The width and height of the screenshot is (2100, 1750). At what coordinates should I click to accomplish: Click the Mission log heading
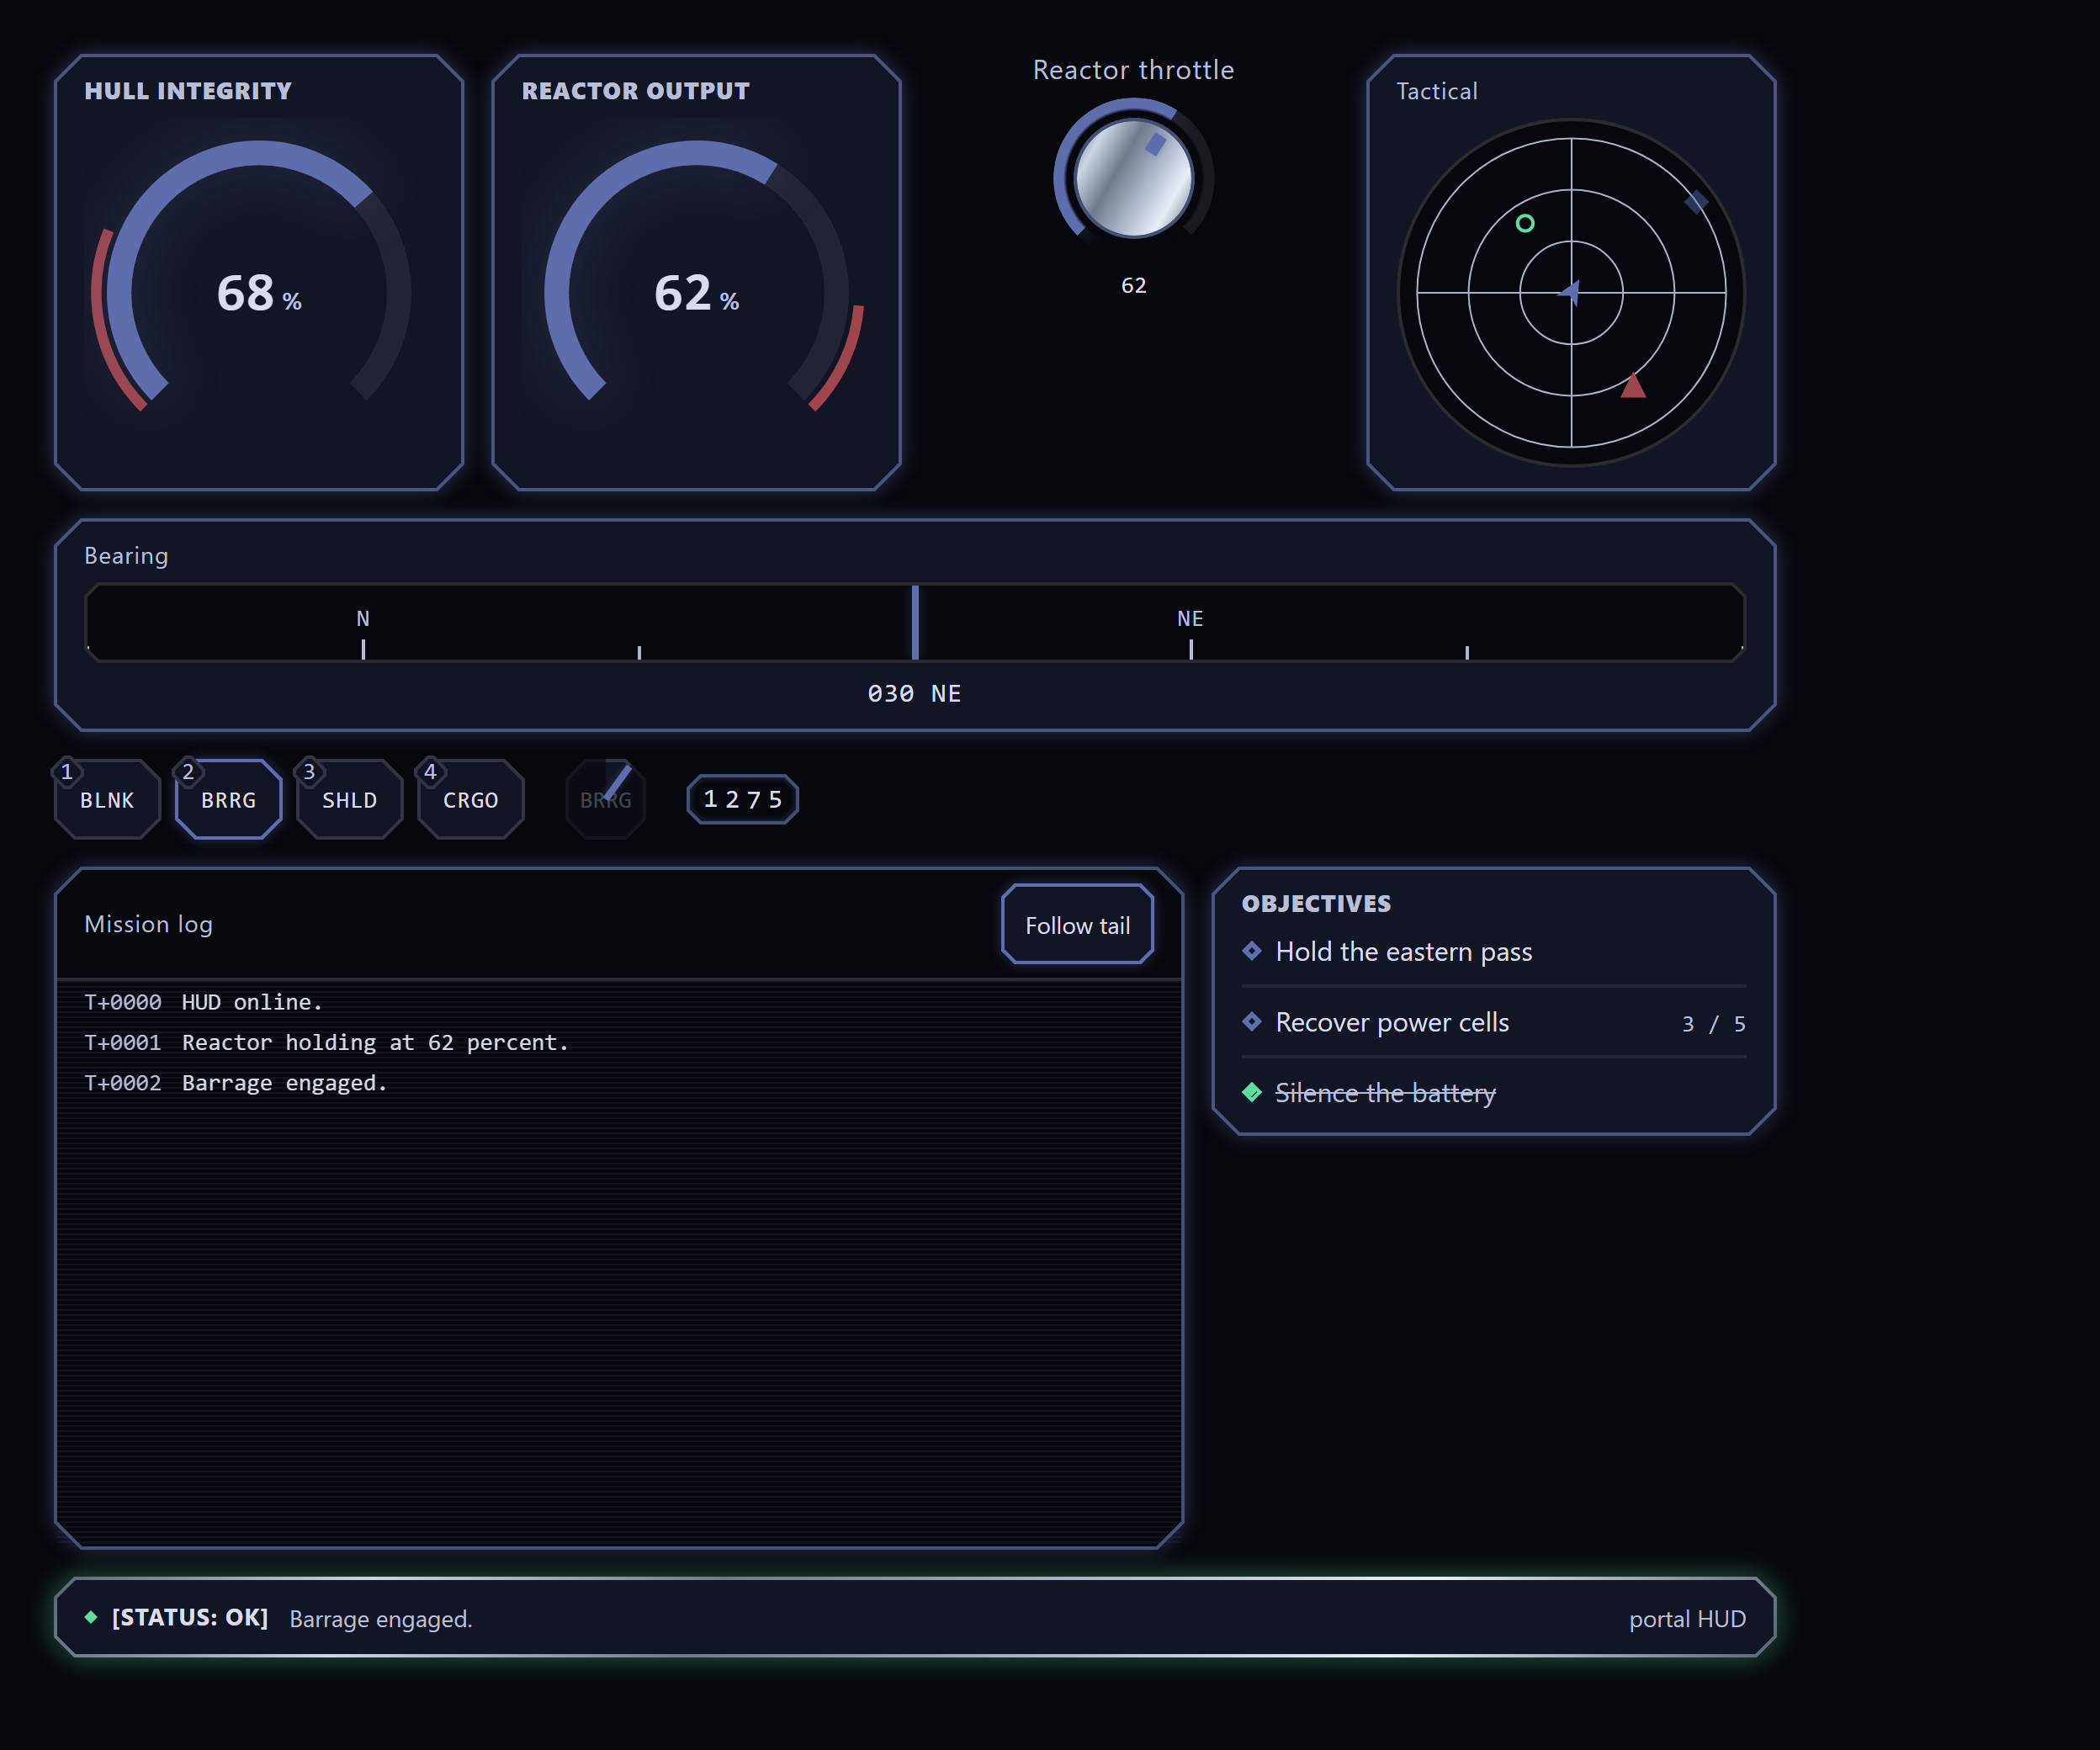pos(148,924)
